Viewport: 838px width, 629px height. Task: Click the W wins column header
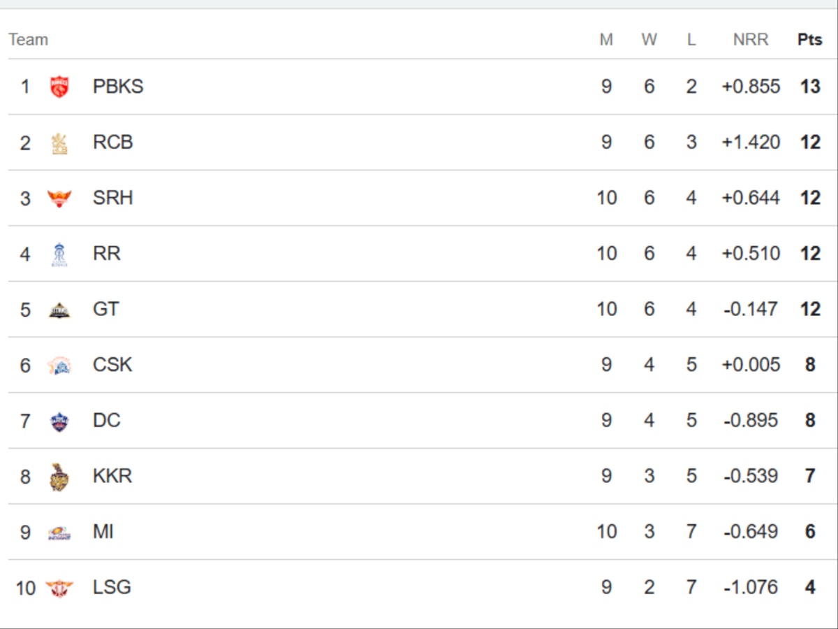(x=649, y=40)
